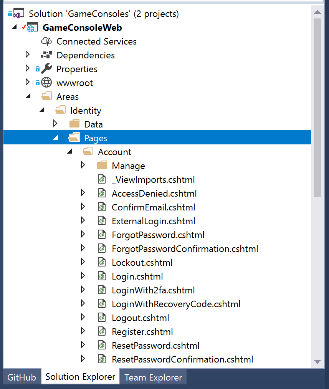Screen dimensions: 329x389
Task: Select the Areas label
Action: coord(68,97)
